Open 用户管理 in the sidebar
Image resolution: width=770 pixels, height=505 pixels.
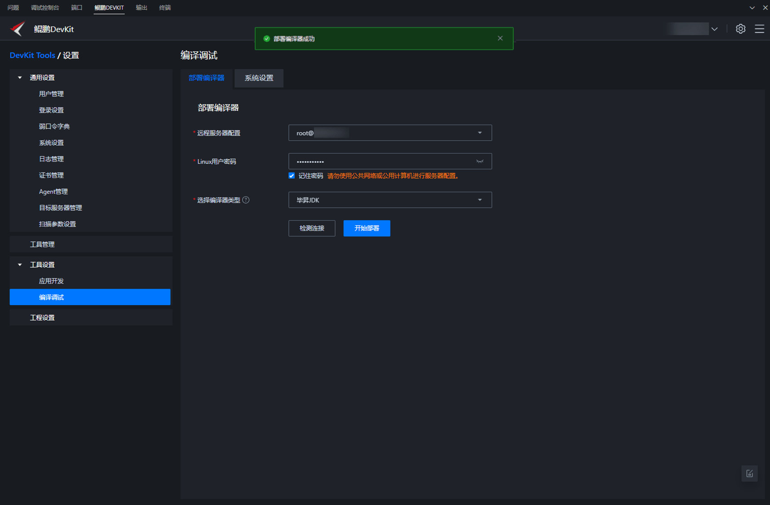coord(51,94)
